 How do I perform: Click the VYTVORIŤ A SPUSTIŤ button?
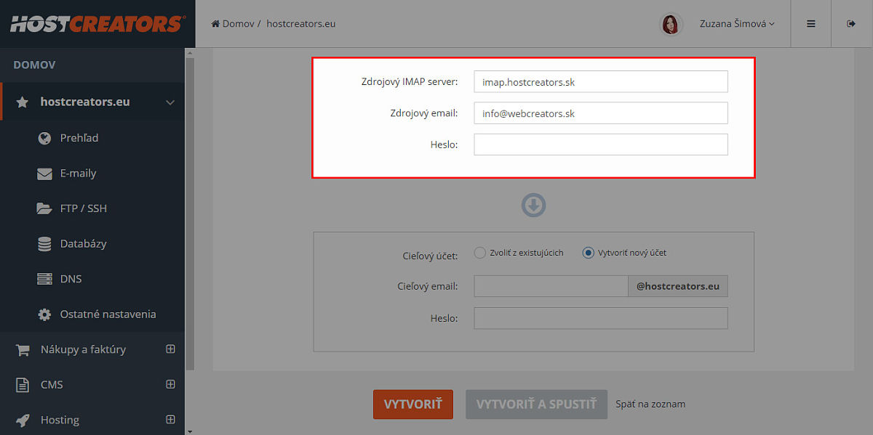[x=536, y=404]
